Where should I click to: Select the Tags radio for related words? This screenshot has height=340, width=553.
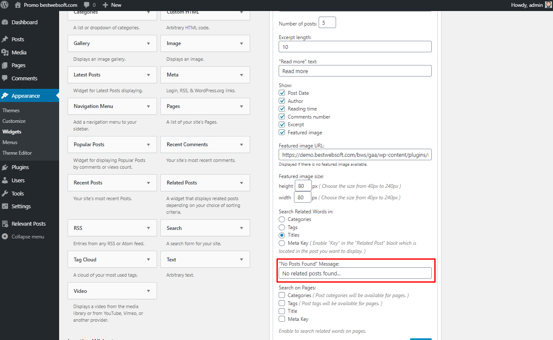pyautogui.click(x=282, y=227)
